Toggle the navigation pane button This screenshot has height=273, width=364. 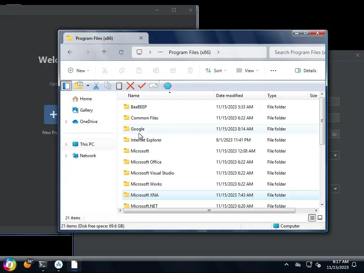tap(66, 86)
